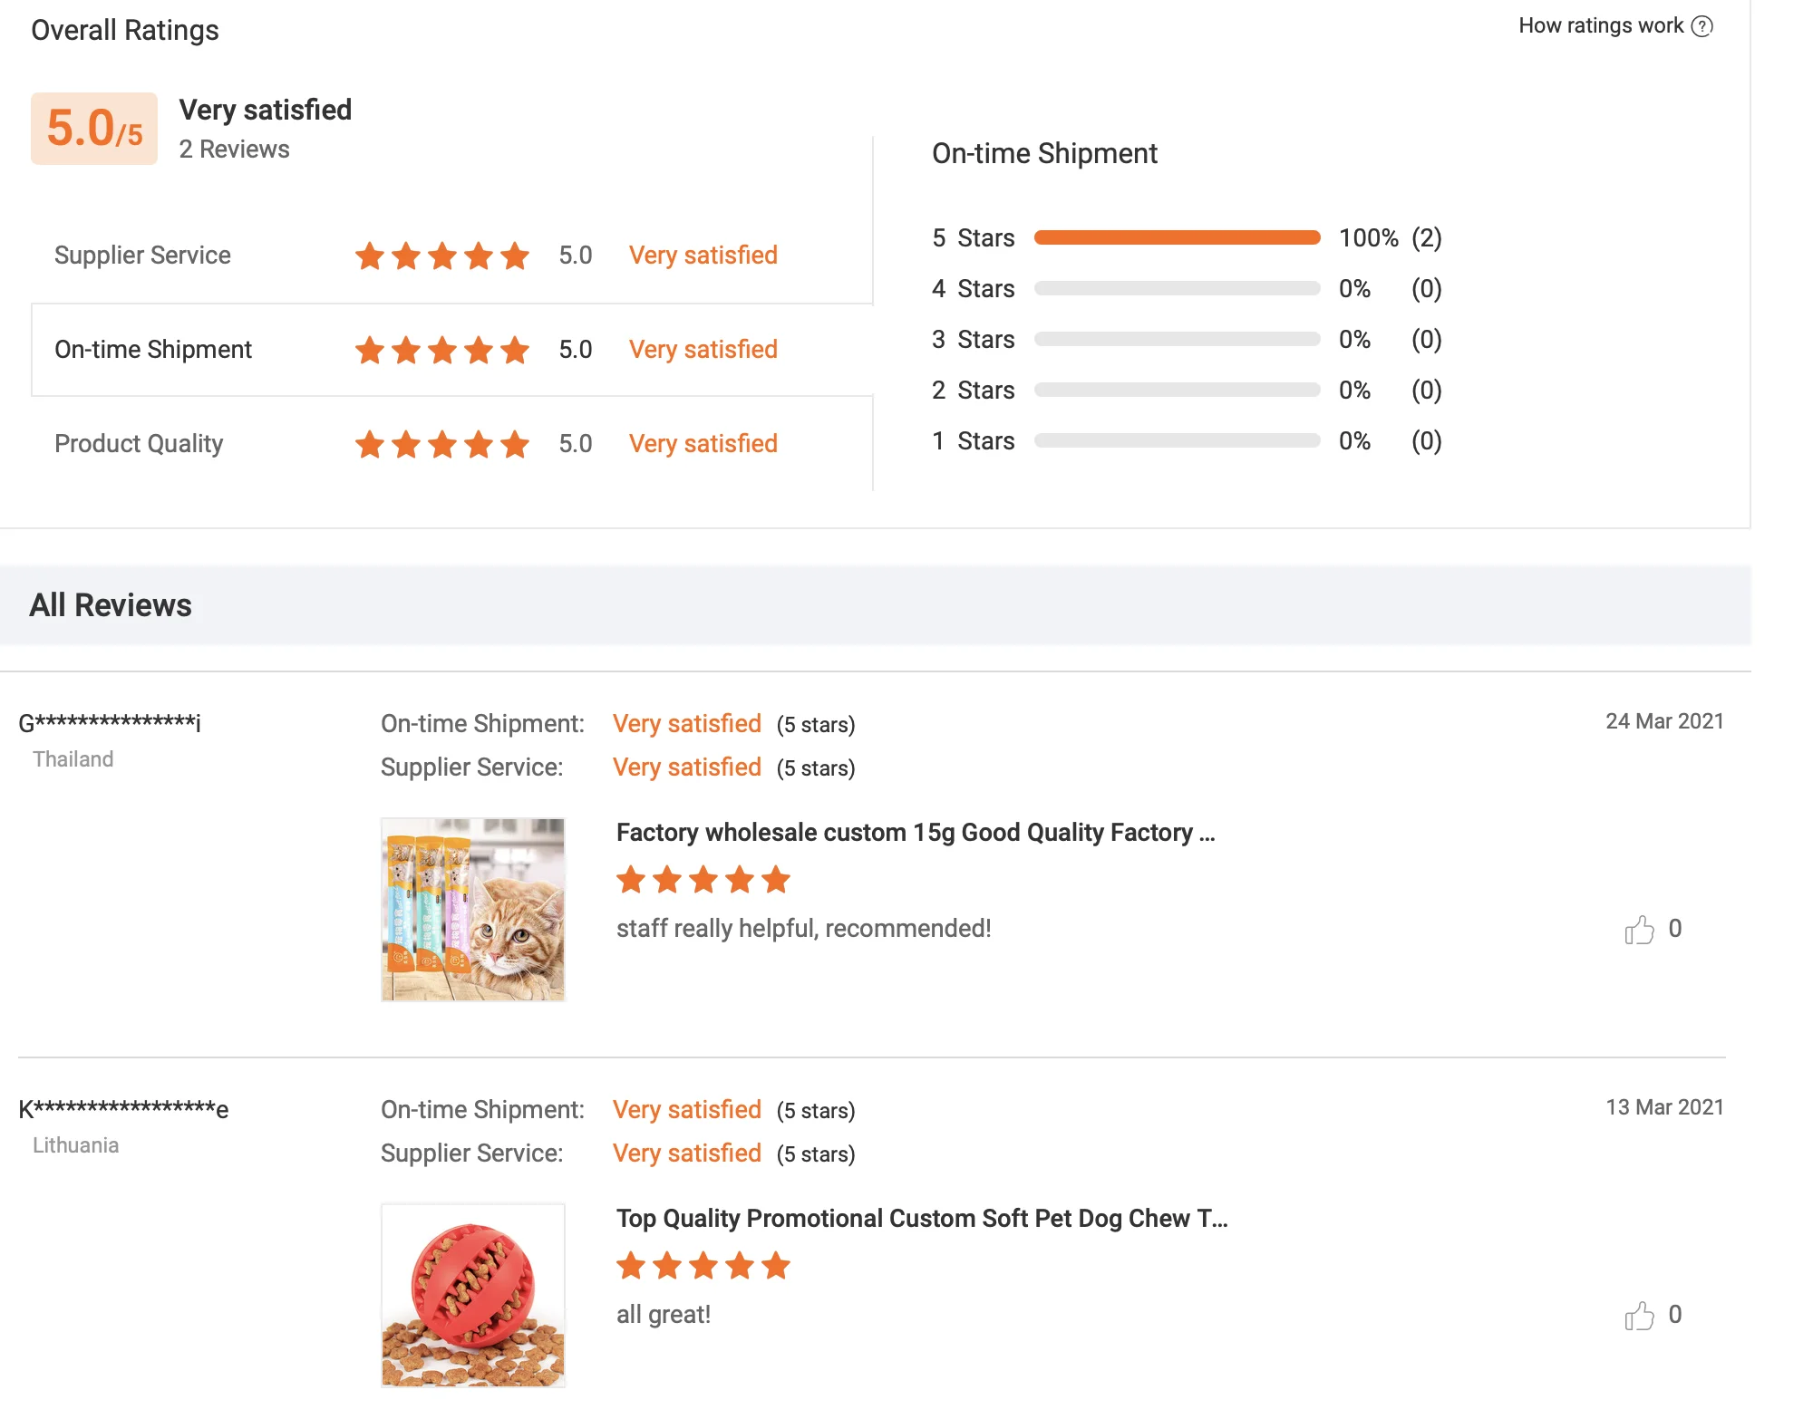Image resolution: width=1813 pixels, height=1419 pixels.
Task: Click the 1 Stars empty progress bar
Action: point(1177,441)
